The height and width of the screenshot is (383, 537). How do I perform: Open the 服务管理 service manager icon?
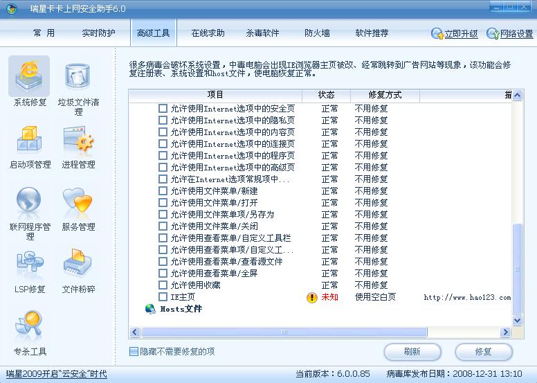[78, 200]
